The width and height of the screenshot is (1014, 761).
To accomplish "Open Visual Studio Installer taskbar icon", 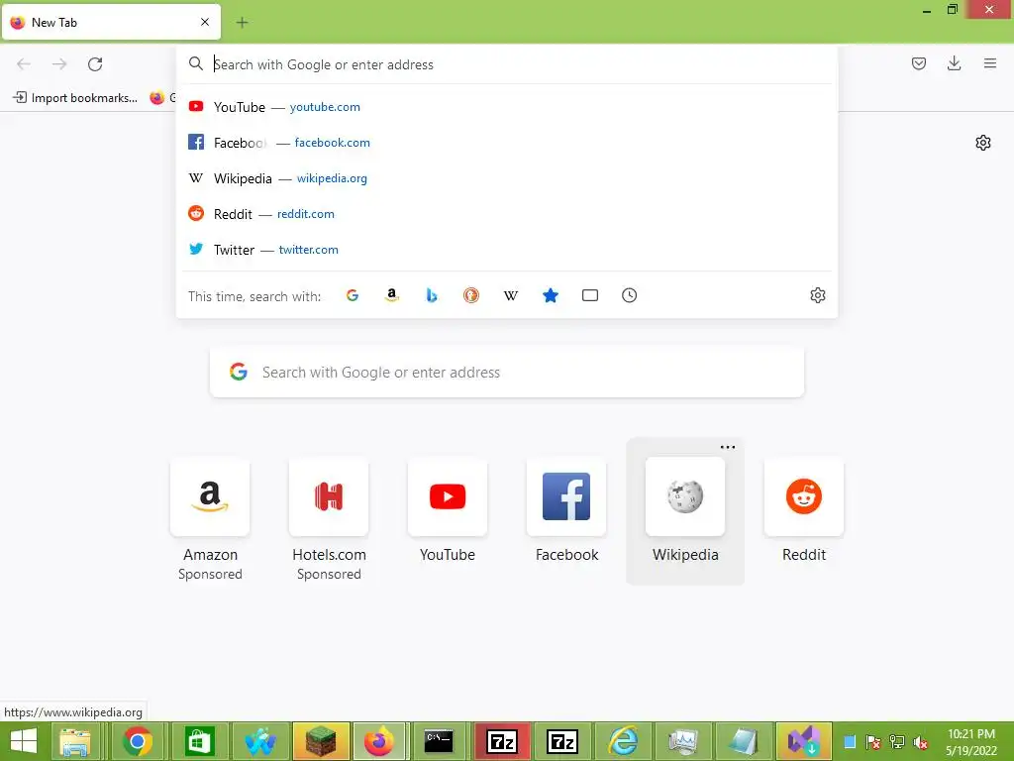I will tap(804, 741).
